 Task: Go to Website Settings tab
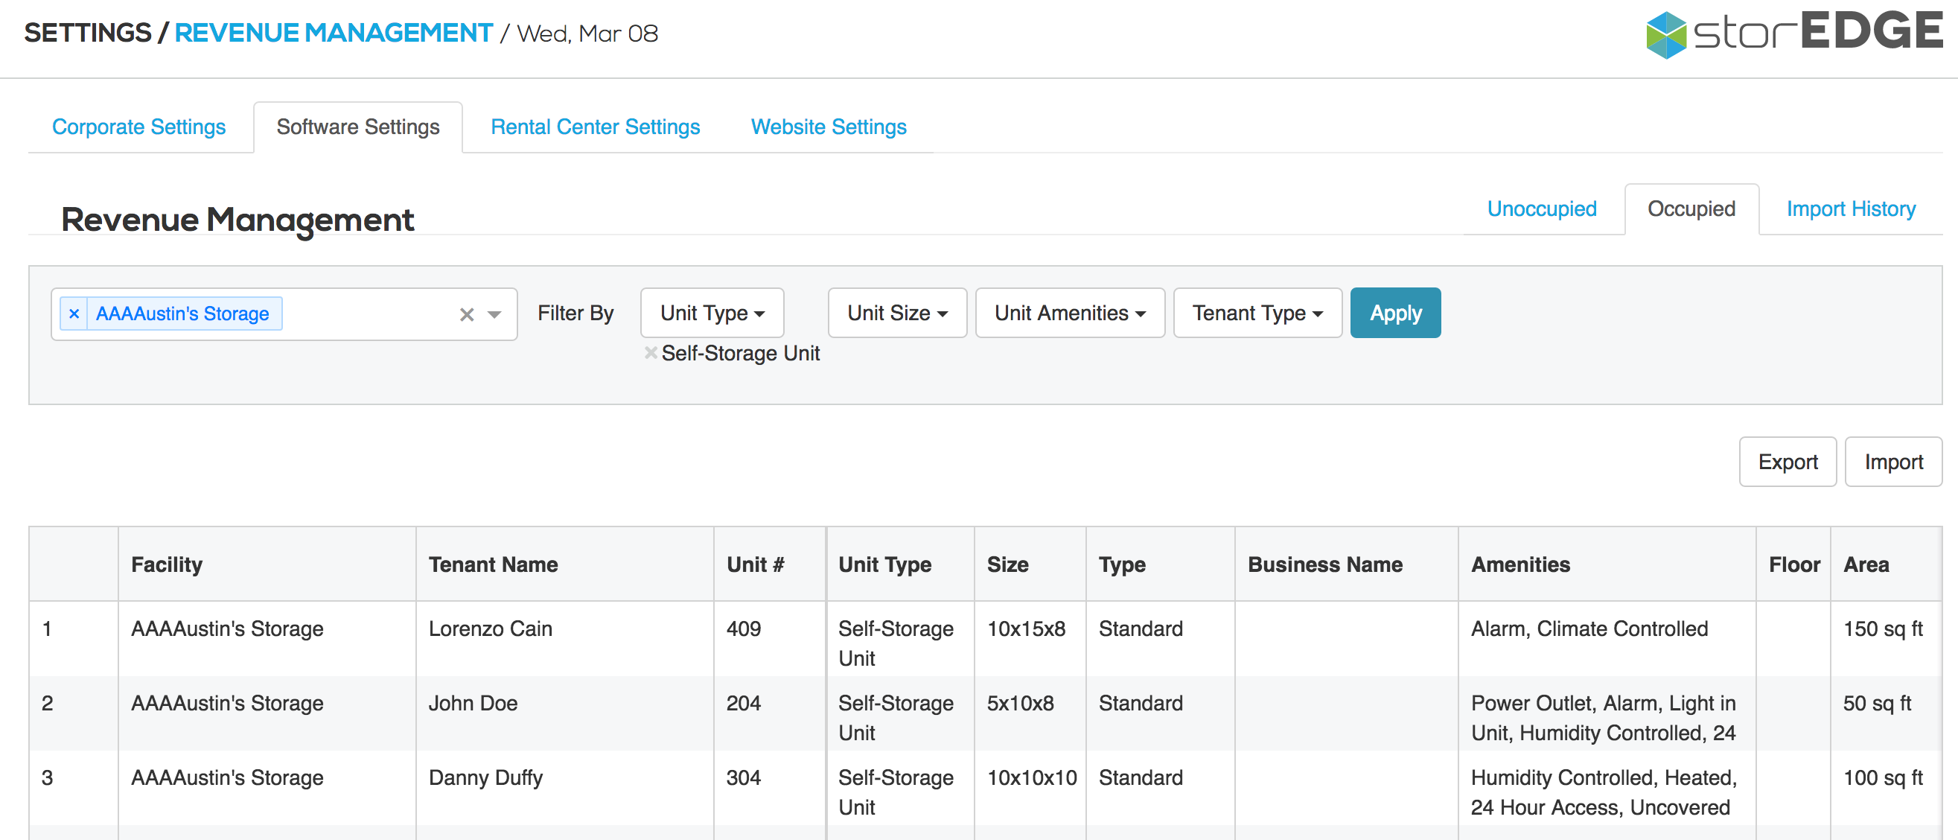pos(829,127)
